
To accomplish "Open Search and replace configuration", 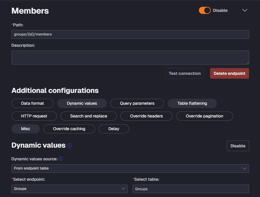I will [89, 116].
